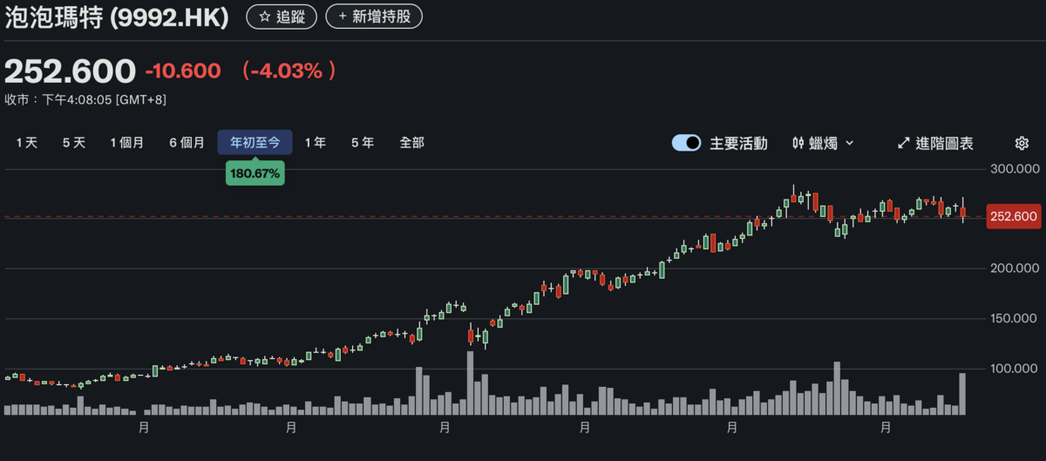Select the 5天 time range
The width and height of the screenshot is (1046, 461).
[74, 143]
